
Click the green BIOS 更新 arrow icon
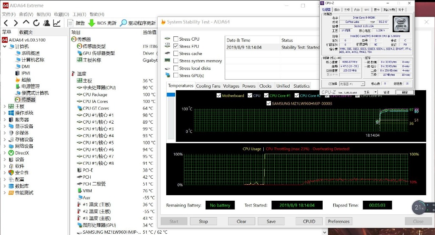click(x=92, y=23)
